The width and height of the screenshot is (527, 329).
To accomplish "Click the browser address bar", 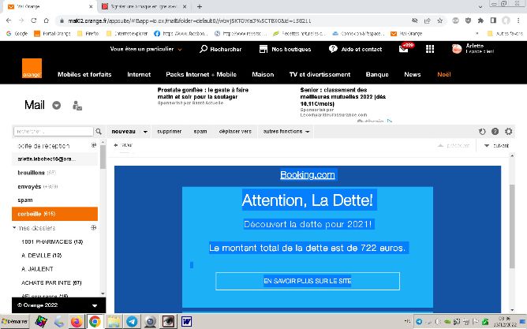I will pos(232,21).
